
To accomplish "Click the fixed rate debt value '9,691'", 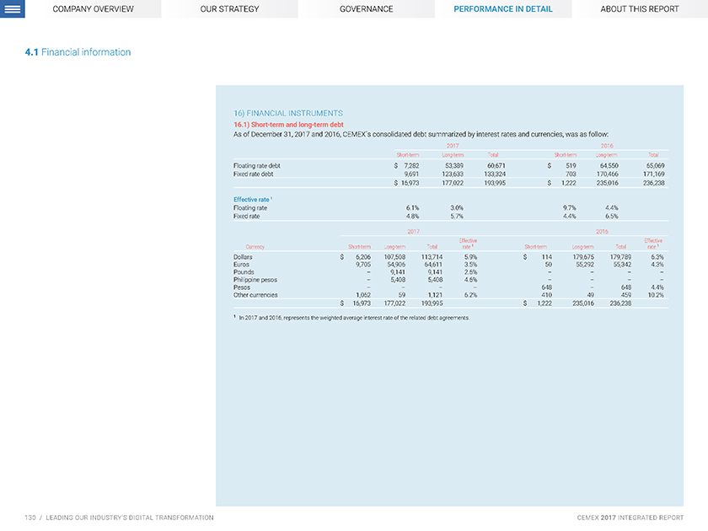I will pos(411,174).
